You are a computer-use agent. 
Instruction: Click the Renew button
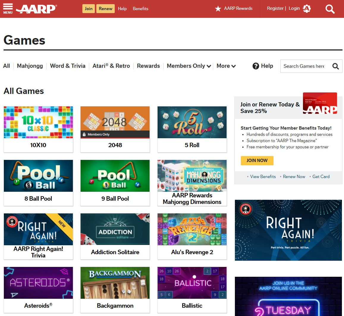coord(106,9)
